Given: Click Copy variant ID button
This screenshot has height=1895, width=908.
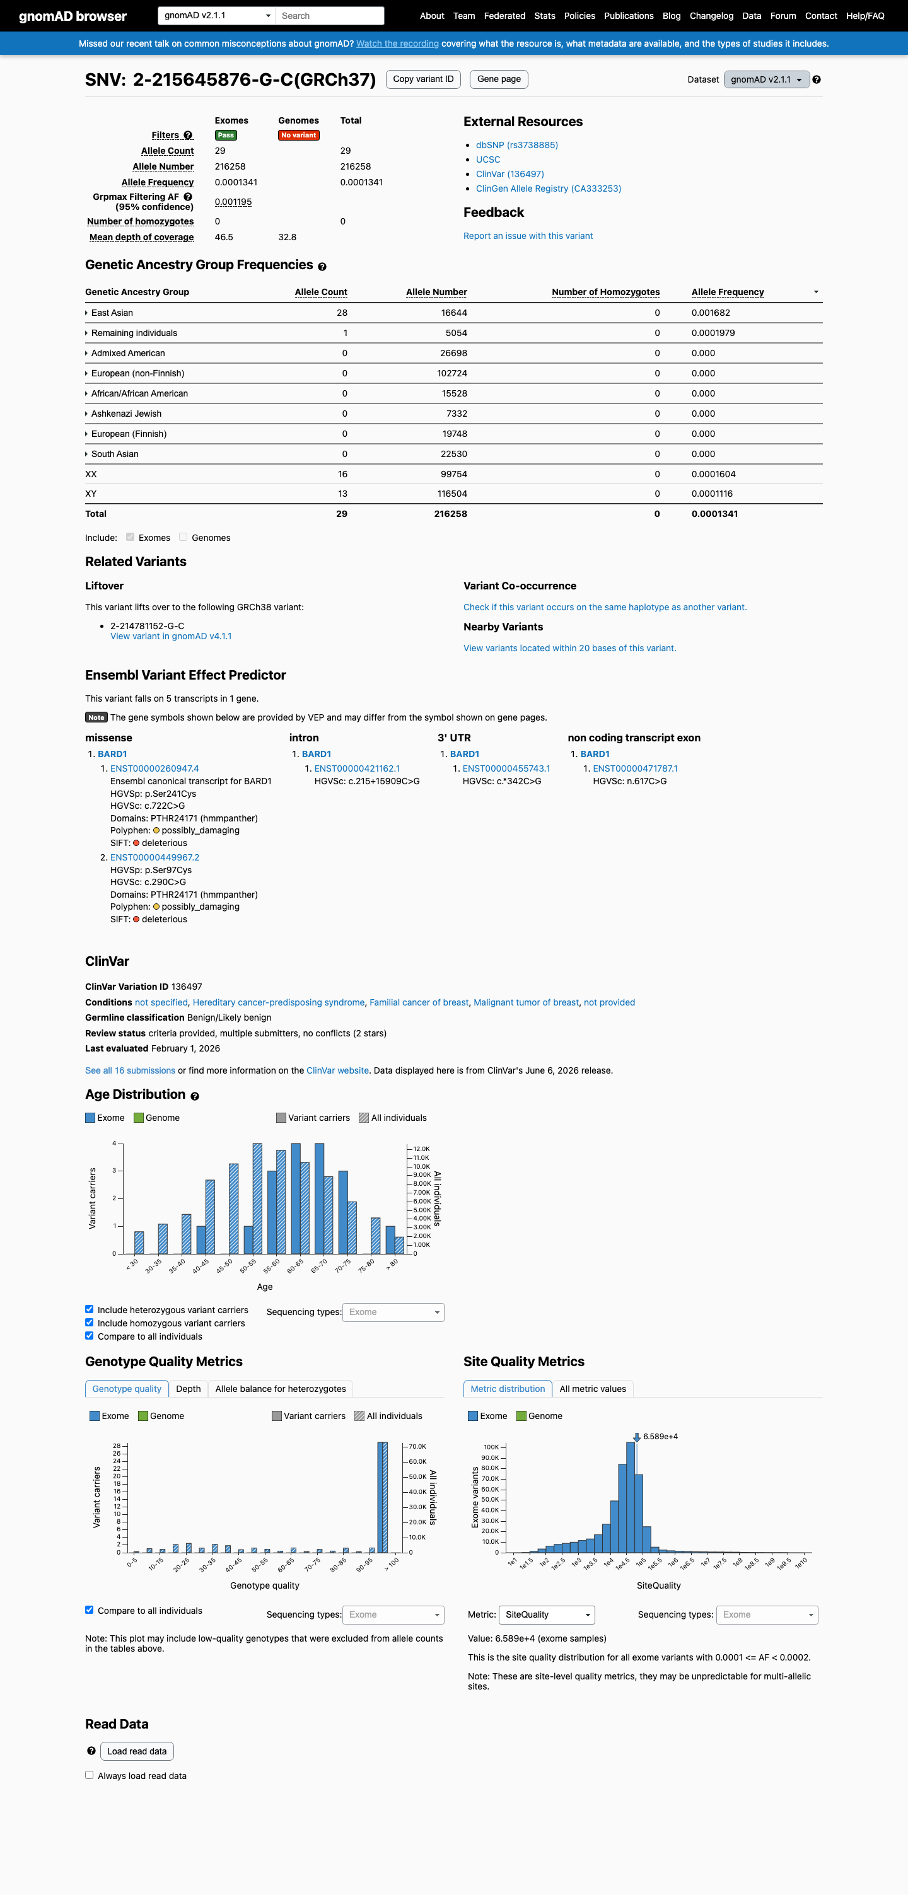Looking at the screenshot, I should point(423,79).
